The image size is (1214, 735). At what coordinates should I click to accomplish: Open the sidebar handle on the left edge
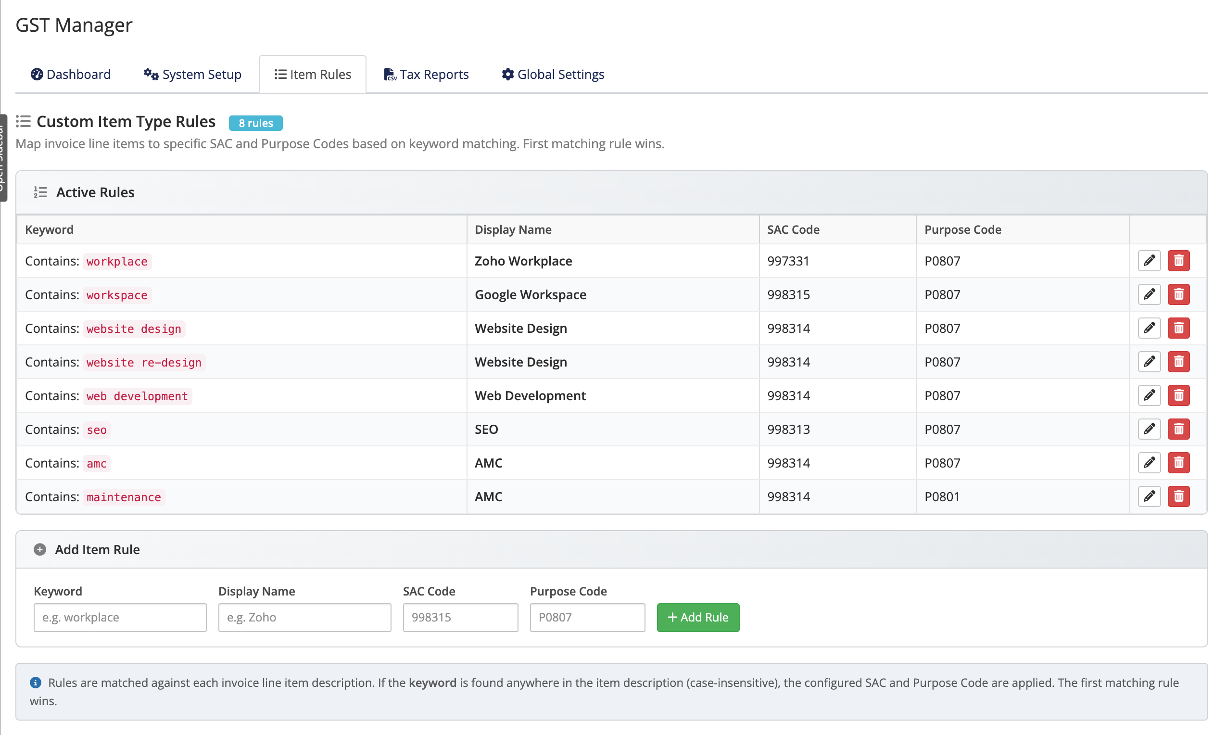coord(3,158)
